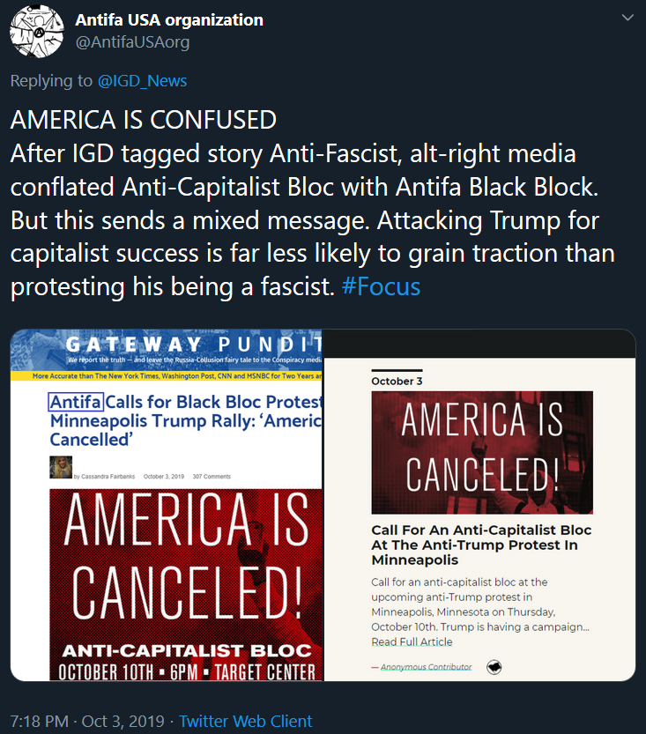
Task: Click the Cassandra Fairbanks author name
Action: click(107, 477)
